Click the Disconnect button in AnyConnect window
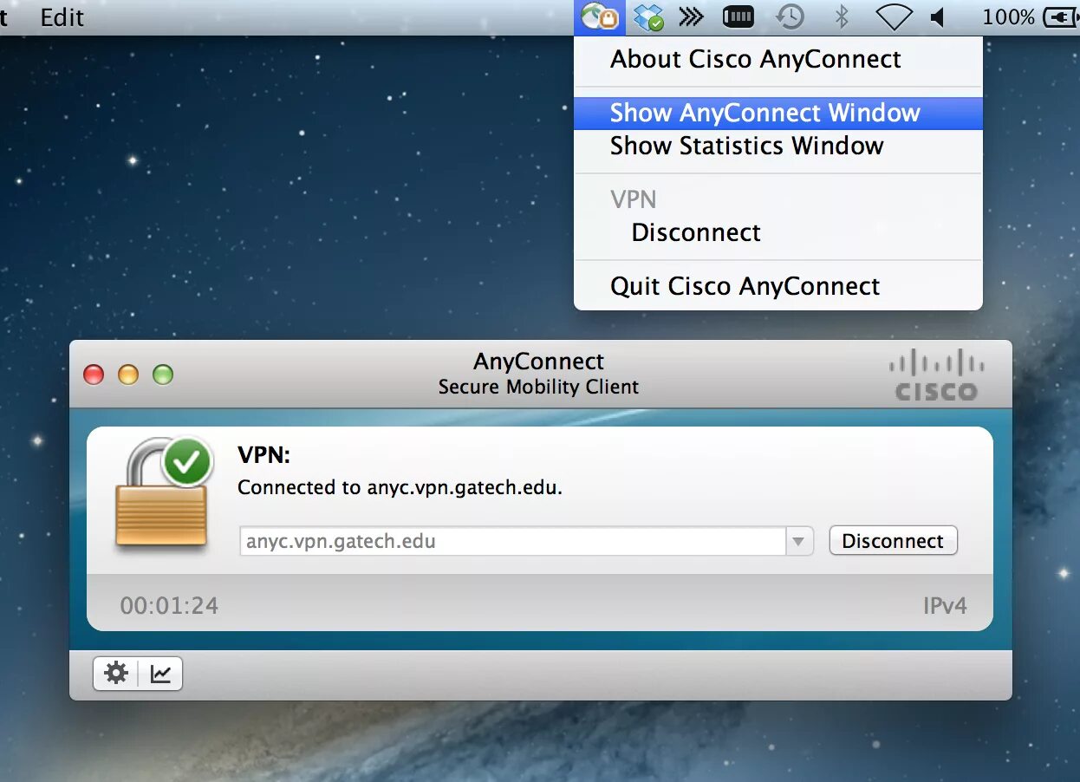Viewport: 1080px width, 782px height. pos(893,541)
